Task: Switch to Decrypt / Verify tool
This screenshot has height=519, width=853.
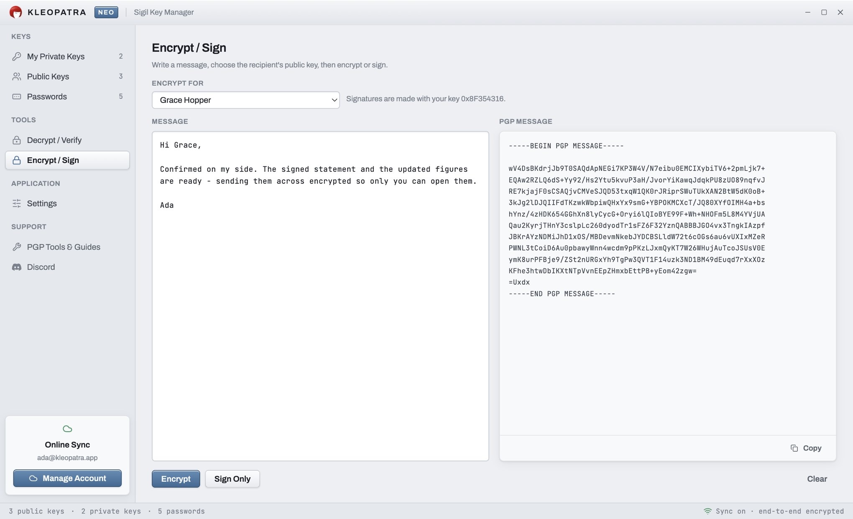Action: click(67, 140)
